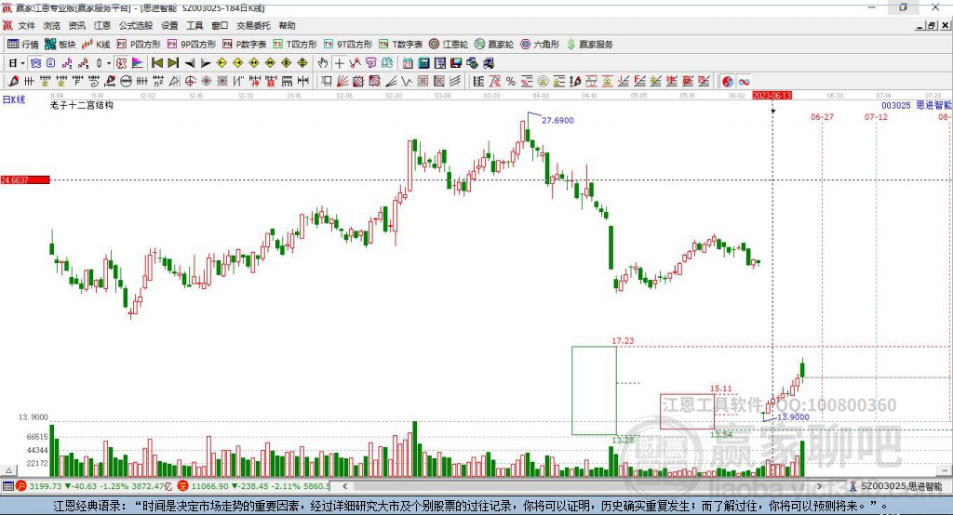
Task: Open the 江恩 menu
Action: tap(102, 25)
